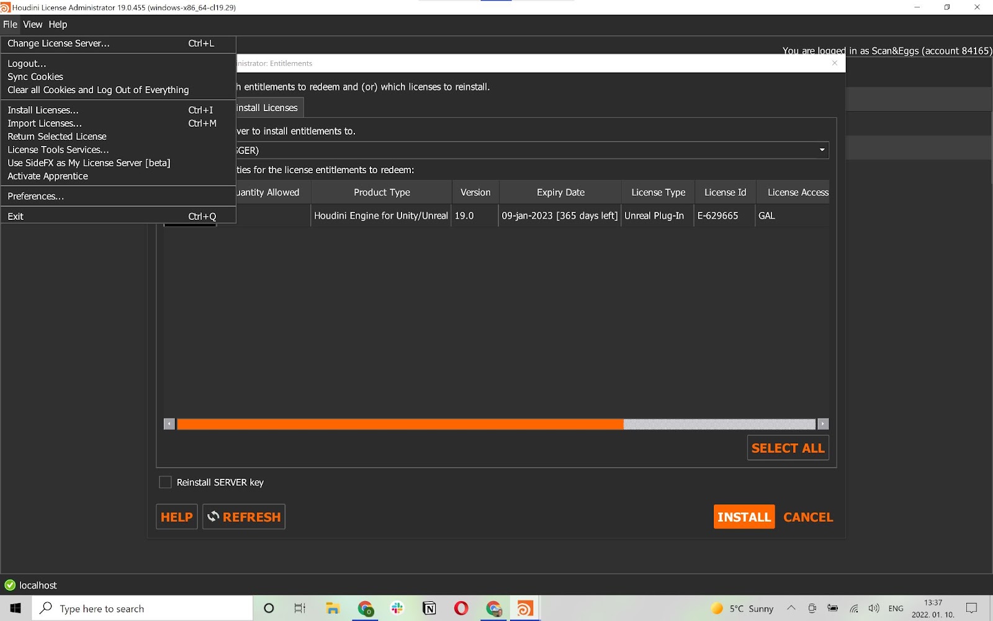Open Opera browser from the taskbar

pyautogui.click(x=461, y=609)
